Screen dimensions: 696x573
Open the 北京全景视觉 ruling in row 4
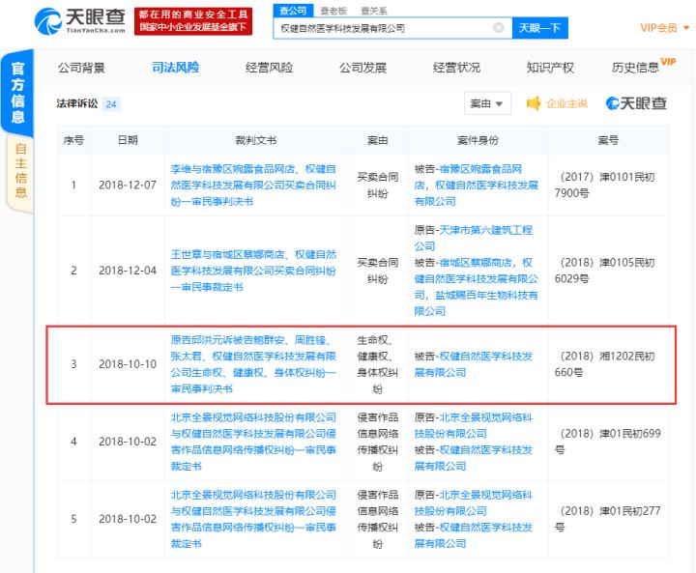(253, 442)
